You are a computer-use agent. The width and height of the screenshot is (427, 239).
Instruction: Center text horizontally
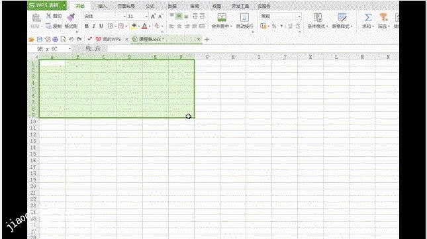(x=179, y=26)
